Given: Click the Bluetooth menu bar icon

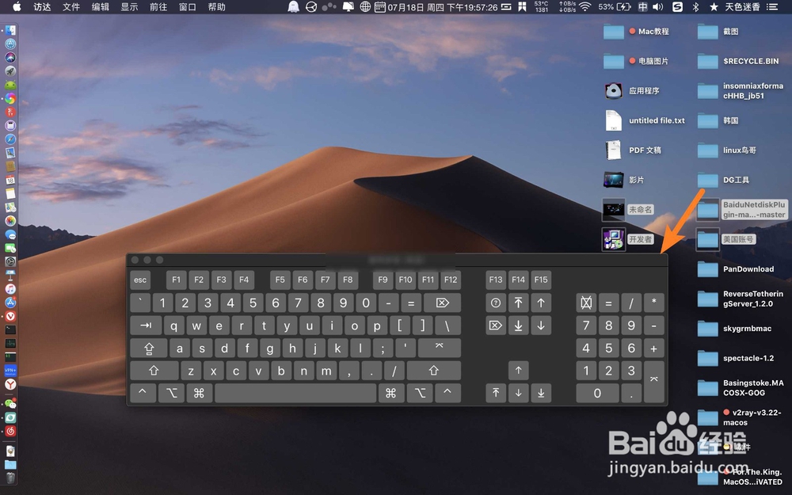Looking at the screenshot, I should [x=695, y=6].
